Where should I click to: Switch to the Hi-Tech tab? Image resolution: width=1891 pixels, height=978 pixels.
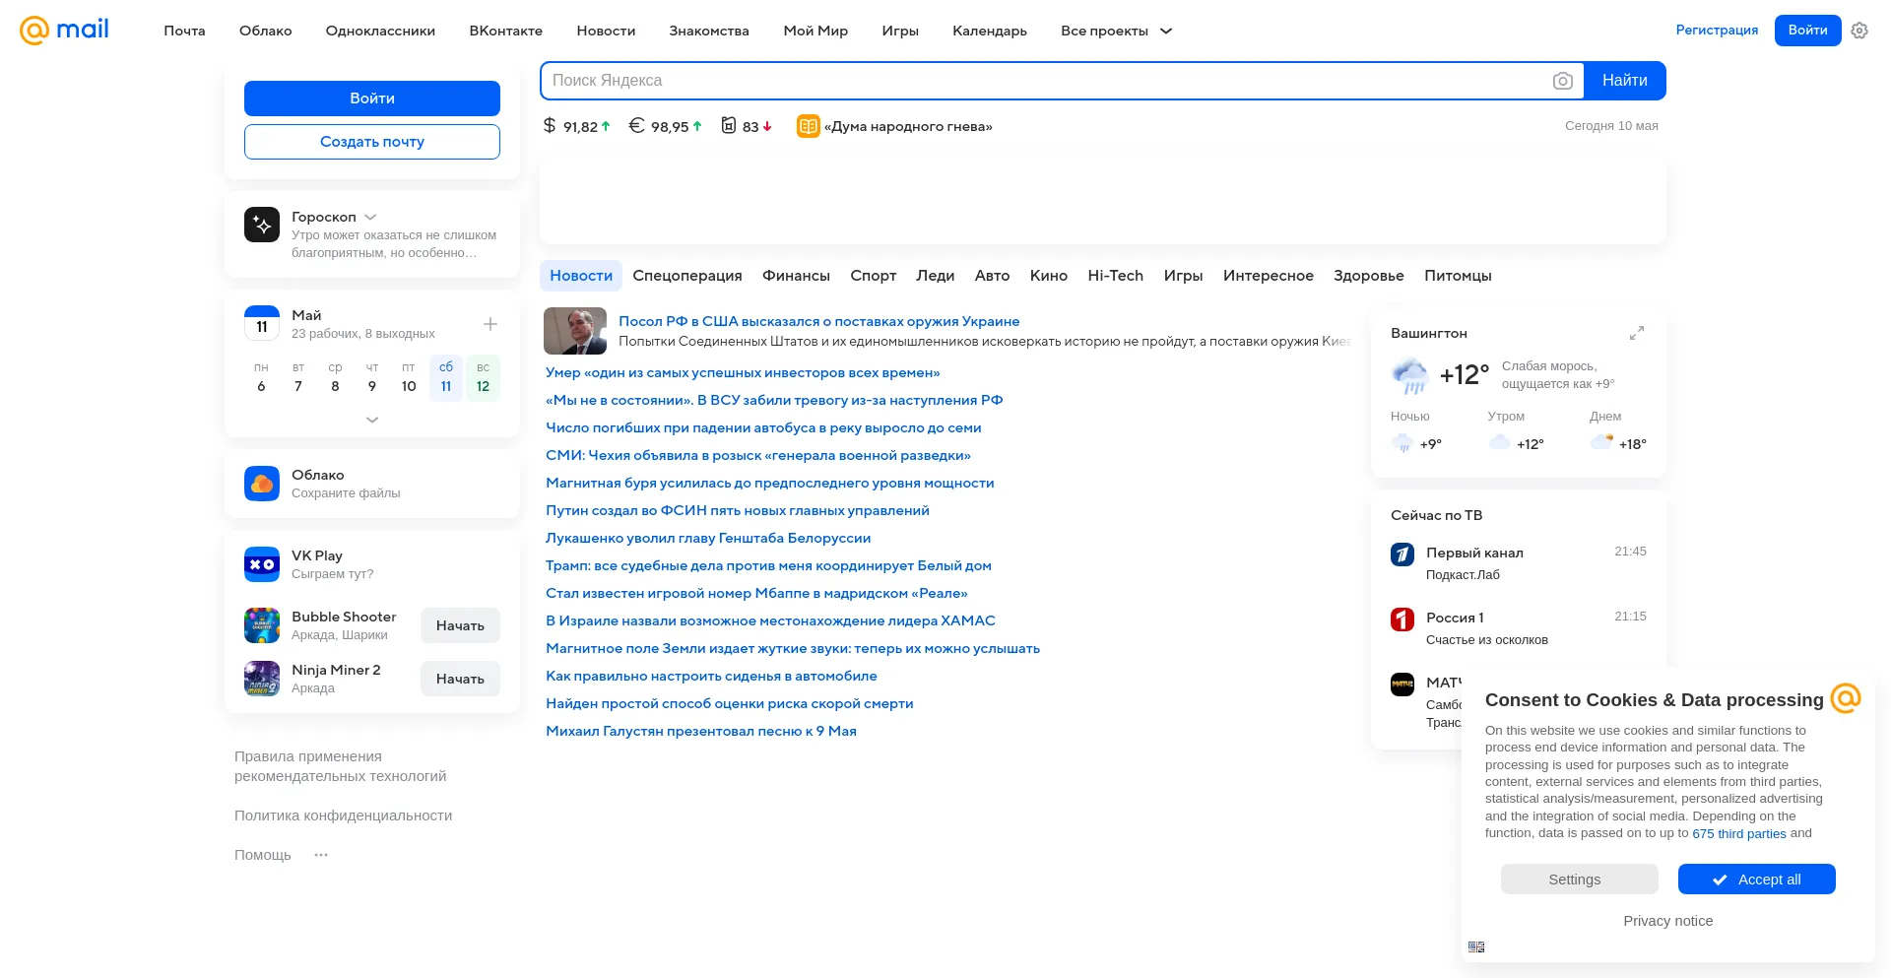pyautogui.click(x=1115, y=276)
